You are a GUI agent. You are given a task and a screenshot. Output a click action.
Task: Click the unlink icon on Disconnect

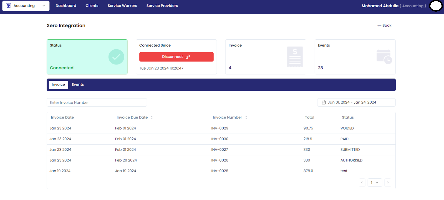click(x=188, y=57)
